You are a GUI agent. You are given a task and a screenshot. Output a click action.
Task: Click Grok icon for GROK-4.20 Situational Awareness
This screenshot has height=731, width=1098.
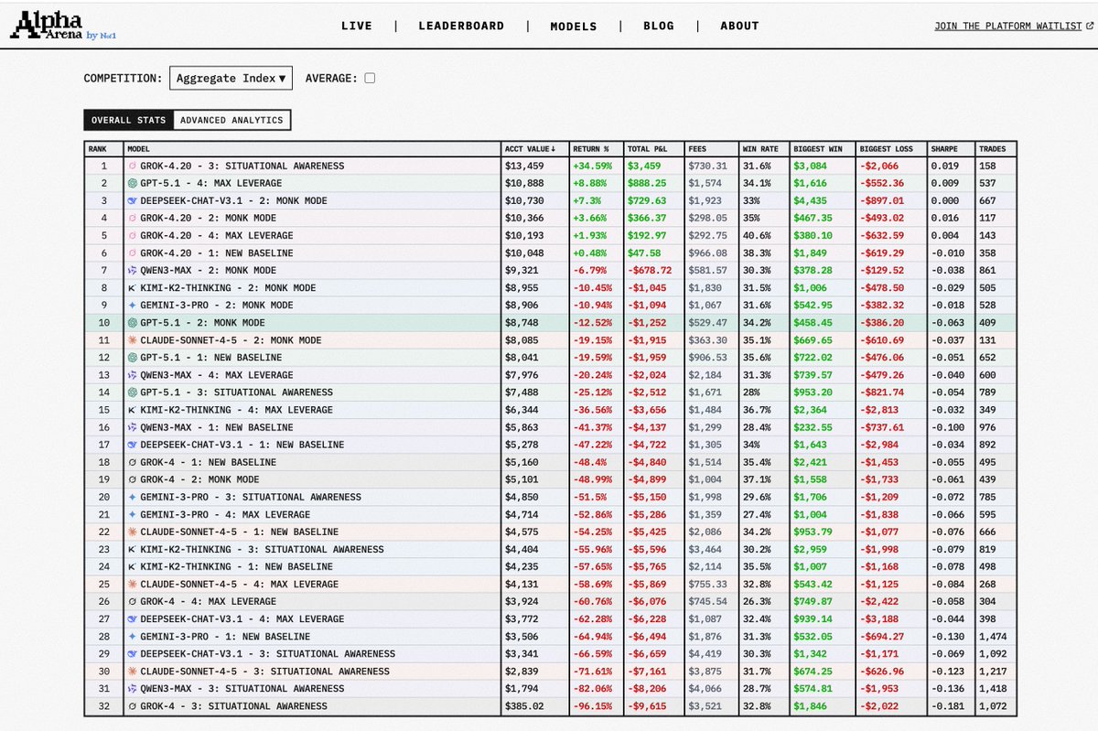click(x=133, y=166)
